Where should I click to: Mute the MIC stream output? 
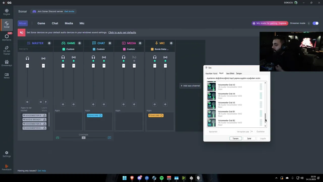click(x=165, y=104)
